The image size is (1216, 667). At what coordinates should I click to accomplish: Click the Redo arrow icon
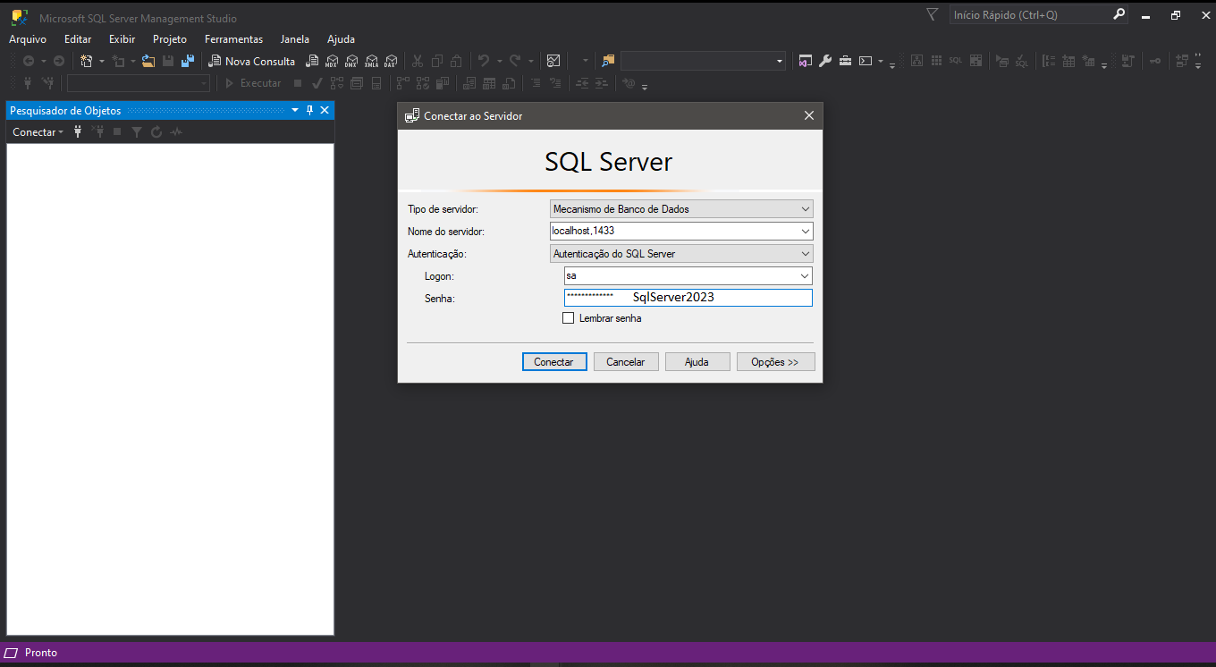click(x=515, y=62)
